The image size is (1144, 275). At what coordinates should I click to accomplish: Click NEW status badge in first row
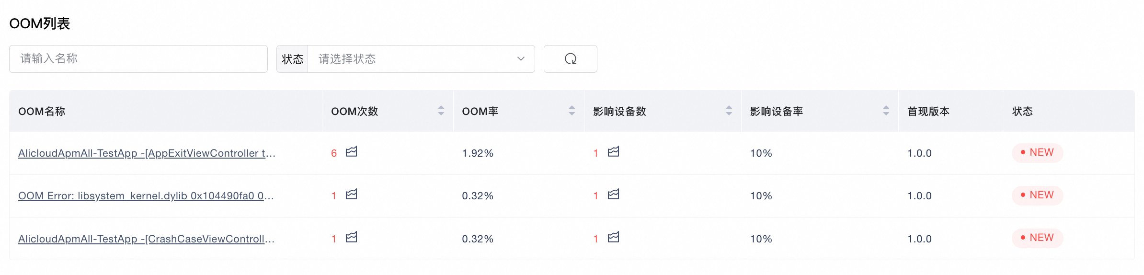(1037, 153)
